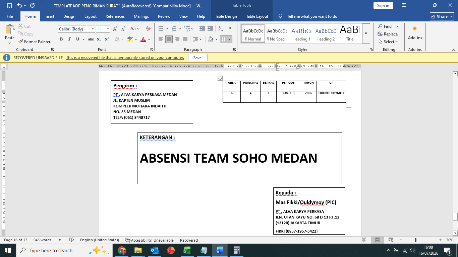Image resolution: width=458 pixels, height=257 pixels.
Task: Click the Save icon in the title bar
Action: (9, 6)
